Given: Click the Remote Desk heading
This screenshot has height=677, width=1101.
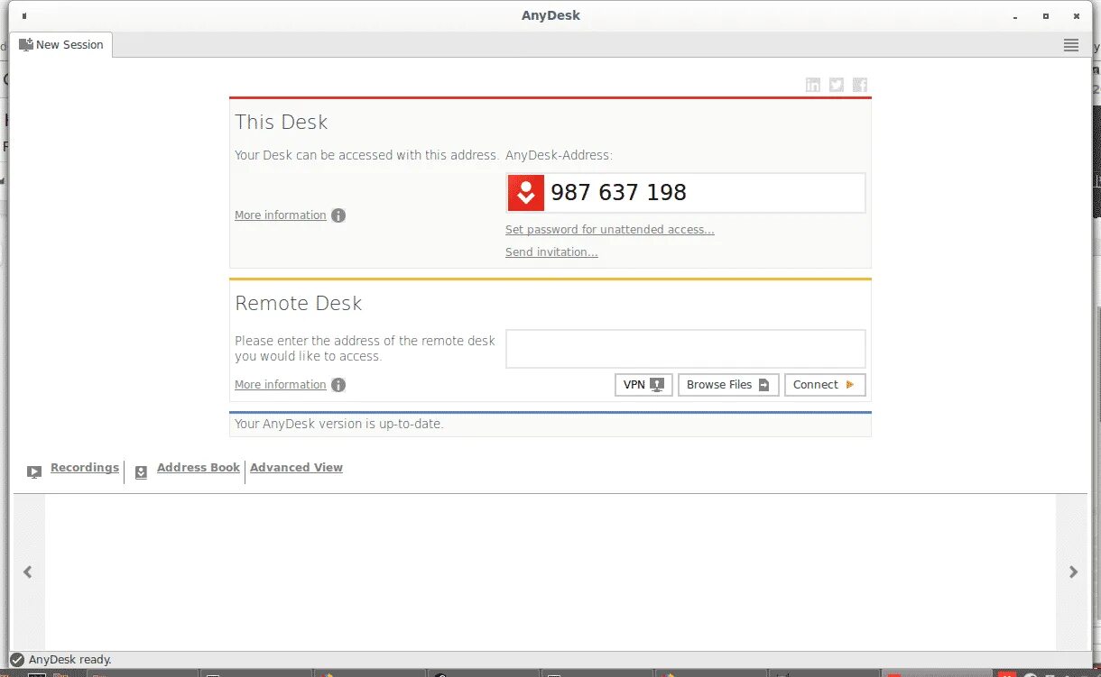Looking at the screenshot, I should [299, 304].
